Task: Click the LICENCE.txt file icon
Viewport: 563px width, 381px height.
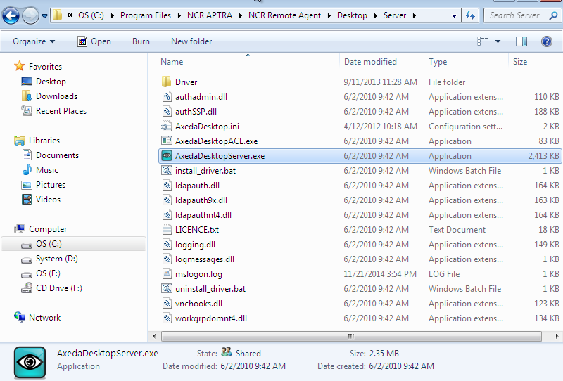Action: (x=167, y=229)
